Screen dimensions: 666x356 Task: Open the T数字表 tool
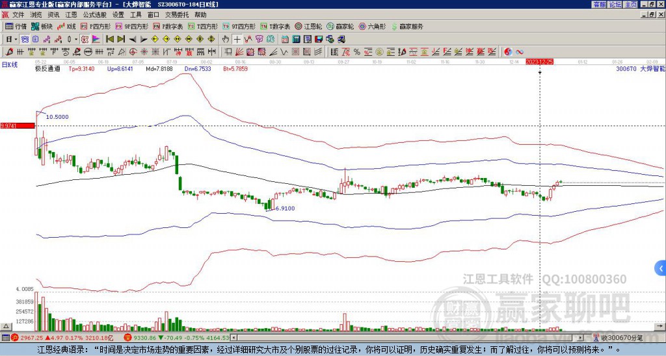tap(275, 26)
